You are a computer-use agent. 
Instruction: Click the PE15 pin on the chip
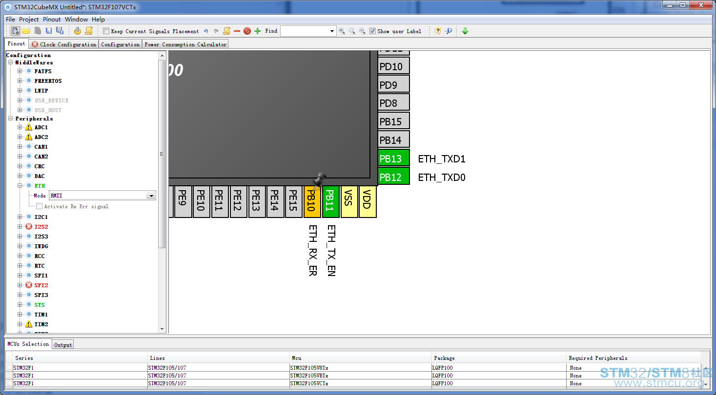[x=293, y=201]
